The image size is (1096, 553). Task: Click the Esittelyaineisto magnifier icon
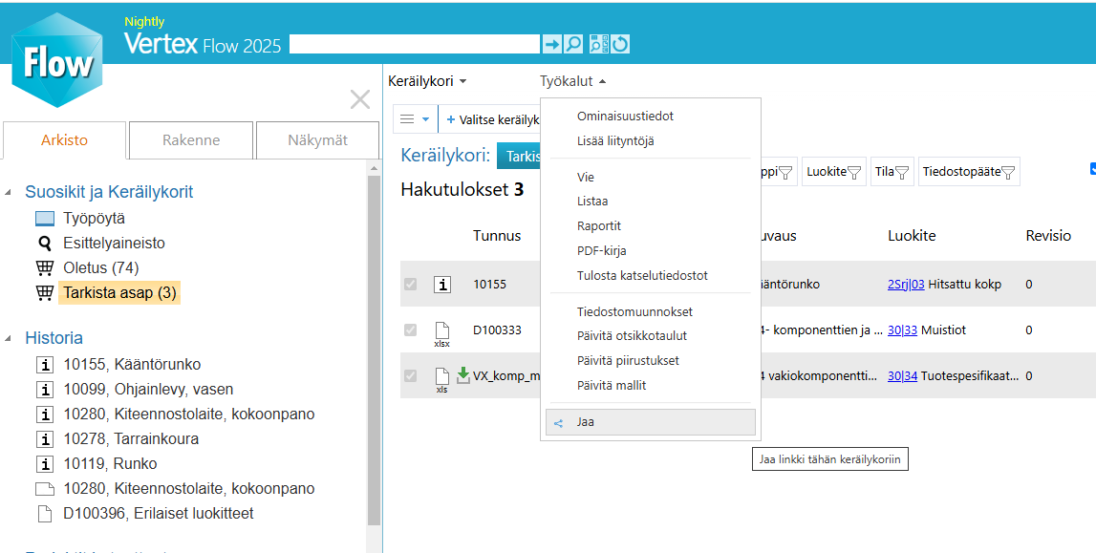point(45,243)
